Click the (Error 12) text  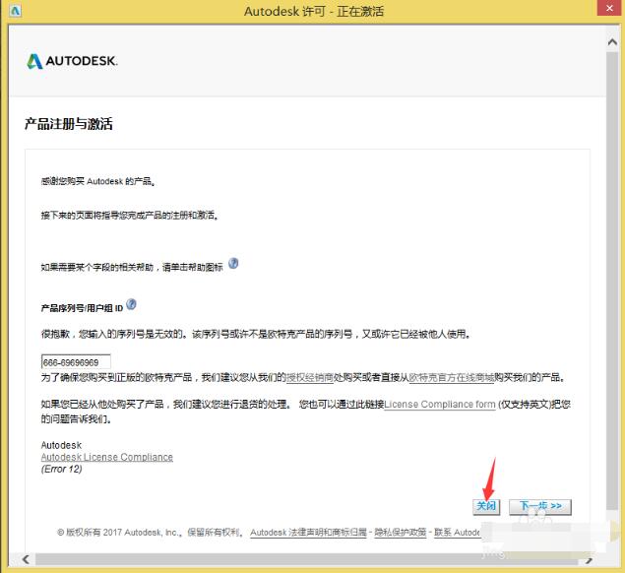pyautogui.click(x=61, y=469)
